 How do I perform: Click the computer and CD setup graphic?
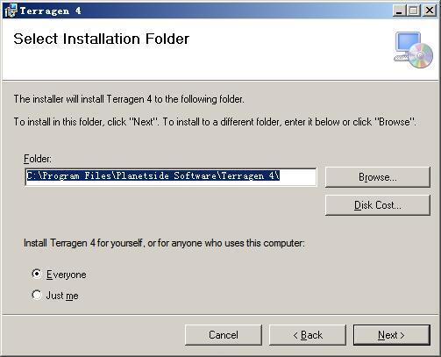tap(413, 50)
